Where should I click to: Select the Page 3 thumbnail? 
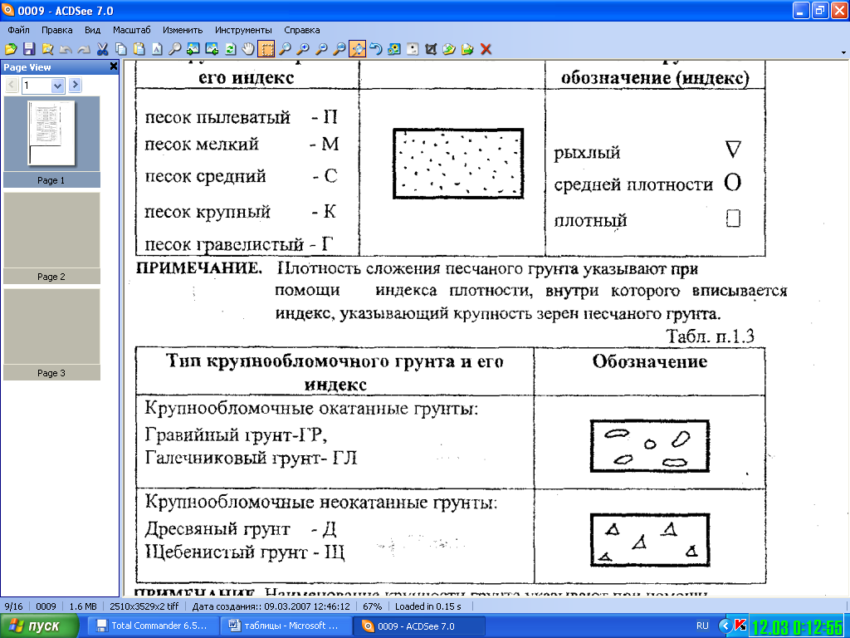point(51,334)
